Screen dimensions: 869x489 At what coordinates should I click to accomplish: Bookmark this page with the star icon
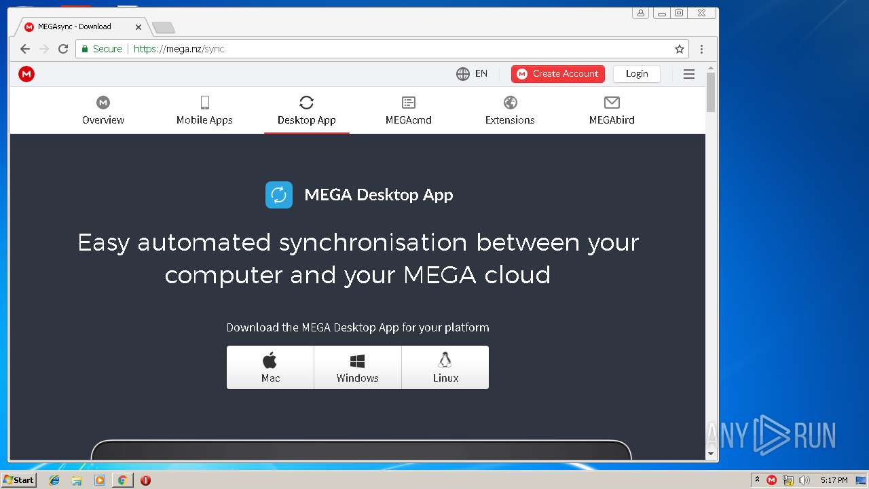point(680,49)
